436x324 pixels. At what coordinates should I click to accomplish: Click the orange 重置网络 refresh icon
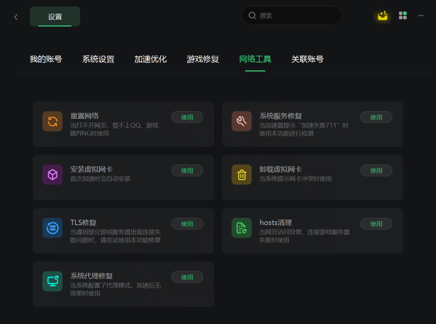coord(52,121)
